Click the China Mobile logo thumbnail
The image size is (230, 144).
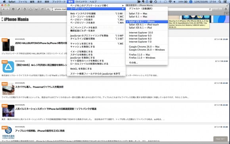coord(8,133)
